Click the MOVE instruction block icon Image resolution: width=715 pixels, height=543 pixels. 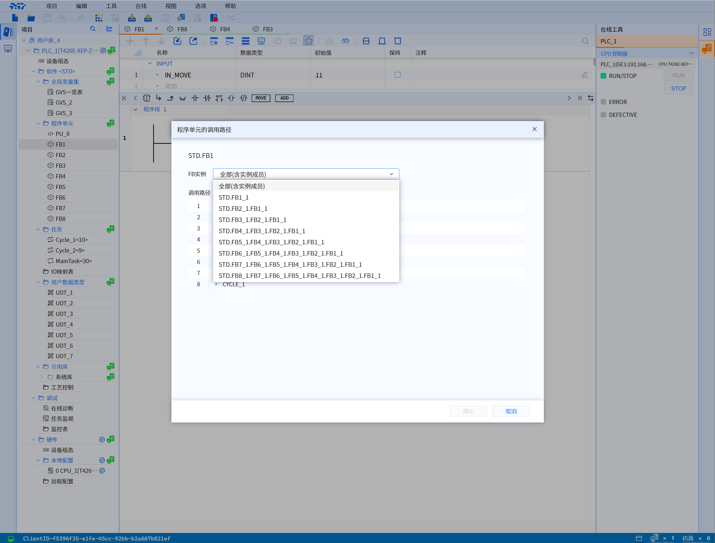(261, 98)
